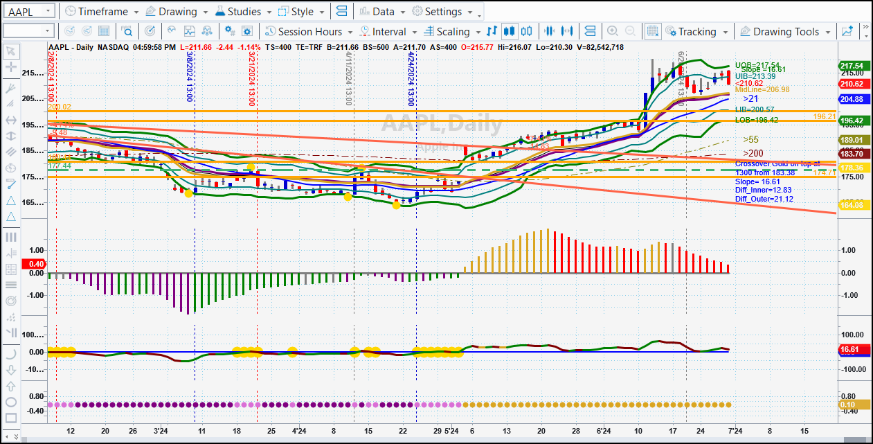Viewport: 873px width, 444px height.
Task: Toggle stacked panels icon near zoom buttons
Action: 590,31
